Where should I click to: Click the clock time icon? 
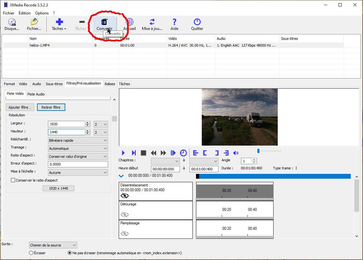pos(183,153)
